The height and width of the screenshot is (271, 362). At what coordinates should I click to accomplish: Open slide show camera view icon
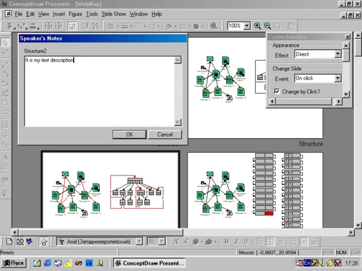pyautogui.click(x=29, y=242)
